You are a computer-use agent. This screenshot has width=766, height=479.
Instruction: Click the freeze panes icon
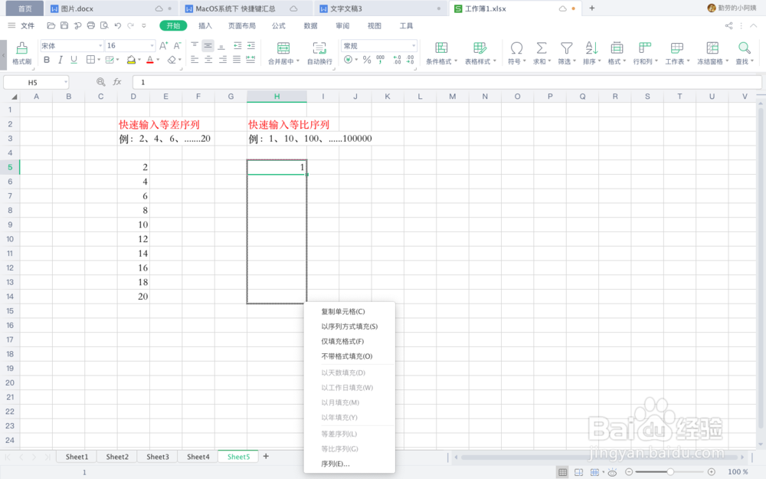[x=712, y=48]
